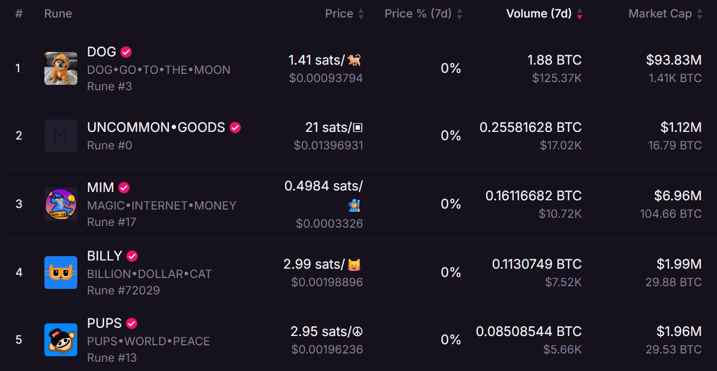Open the MAGIC•INTERNET•MONEY rune page
This screenshot has width=717, height=371.
point(162,206)
